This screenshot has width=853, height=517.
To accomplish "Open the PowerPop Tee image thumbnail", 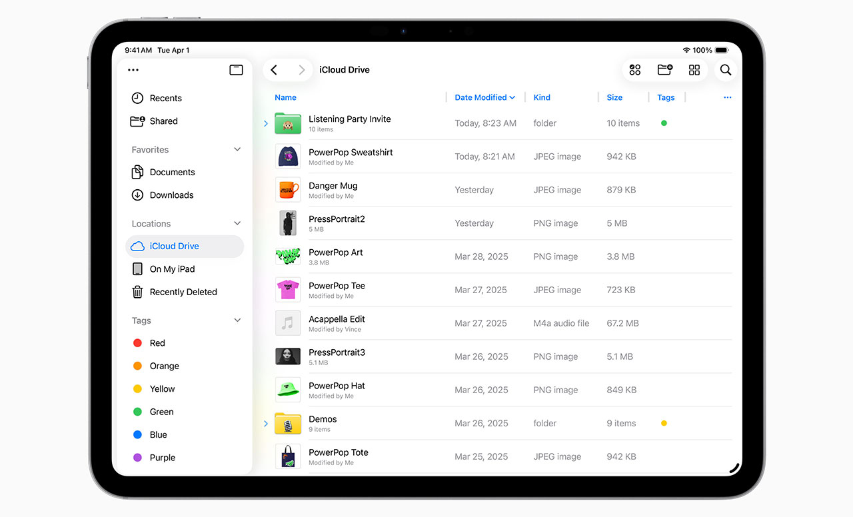I will [x=288, y=290].
